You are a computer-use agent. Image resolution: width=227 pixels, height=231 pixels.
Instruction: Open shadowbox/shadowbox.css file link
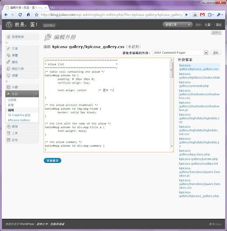click(x=199, y=94)
